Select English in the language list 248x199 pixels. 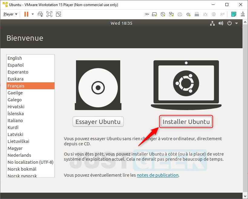[x=31, y=58]
